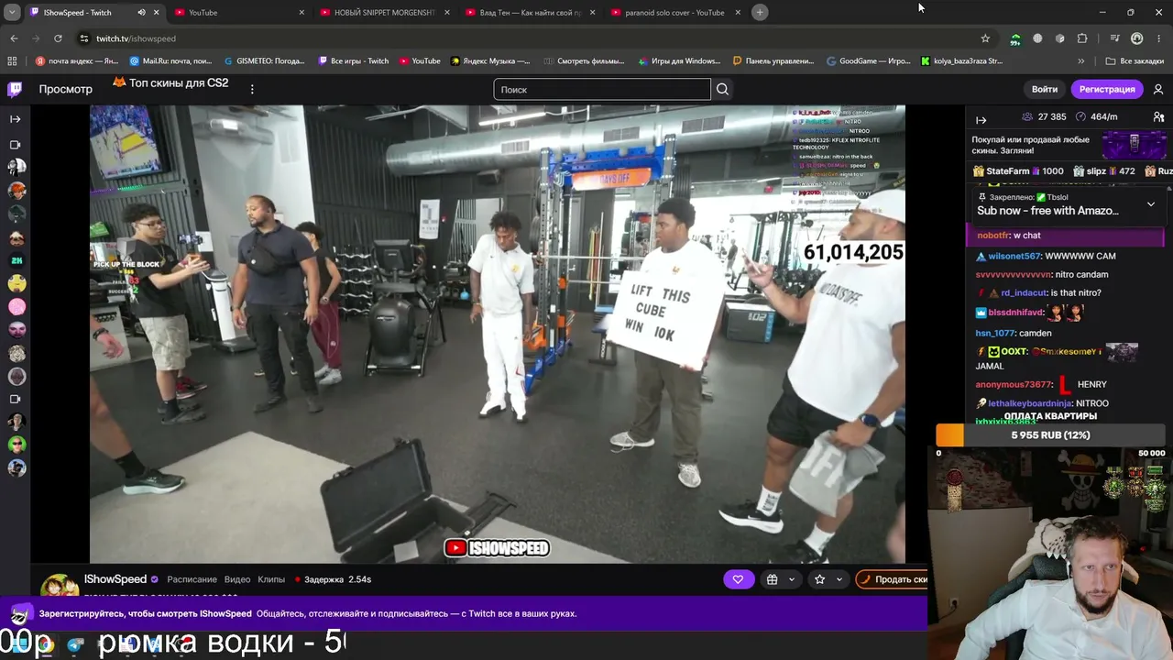This screenshot has height=660, width=1173.
Task: Mute the IShowSpeed Twitch tab audio
Action: point(141,13)
